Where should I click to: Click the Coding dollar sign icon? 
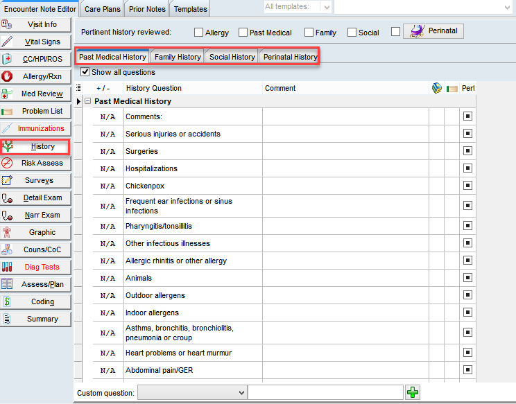click(x=6, y=301)
